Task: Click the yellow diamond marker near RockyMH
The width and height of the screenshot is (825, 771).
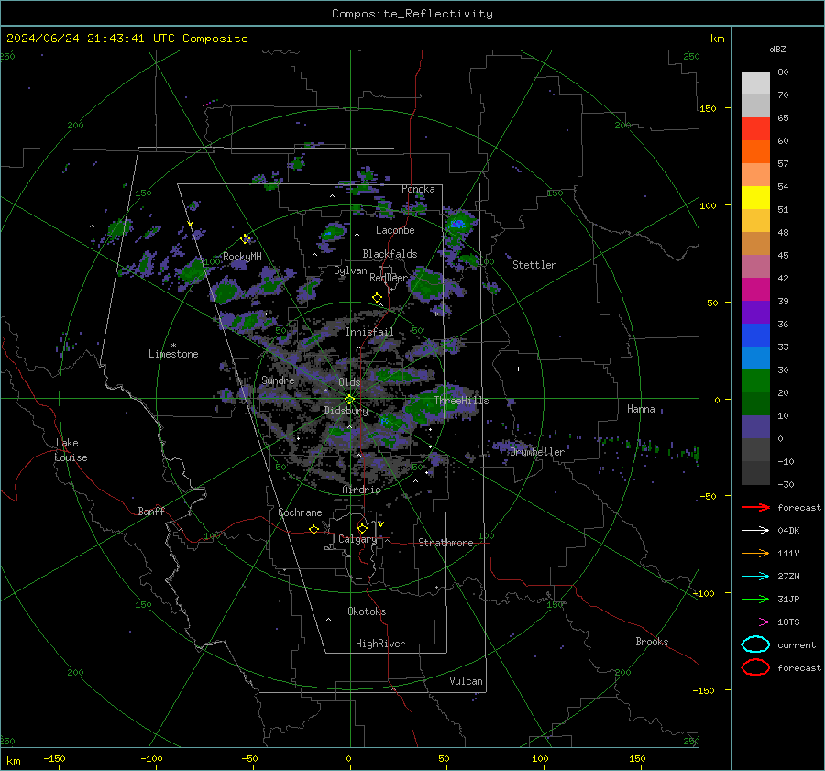Action: tap(245, 239)
